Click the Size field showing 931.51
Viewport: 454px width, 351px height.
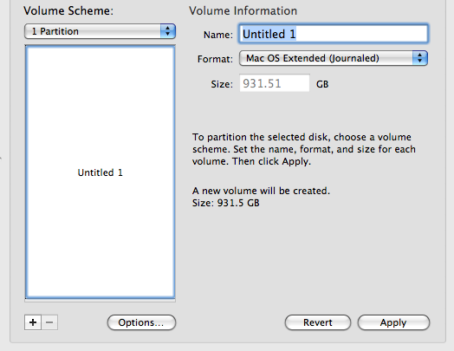[275, 83]
